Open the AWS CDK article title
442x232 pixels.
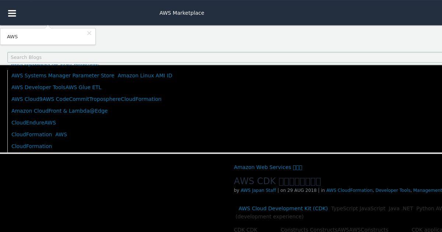277,181
